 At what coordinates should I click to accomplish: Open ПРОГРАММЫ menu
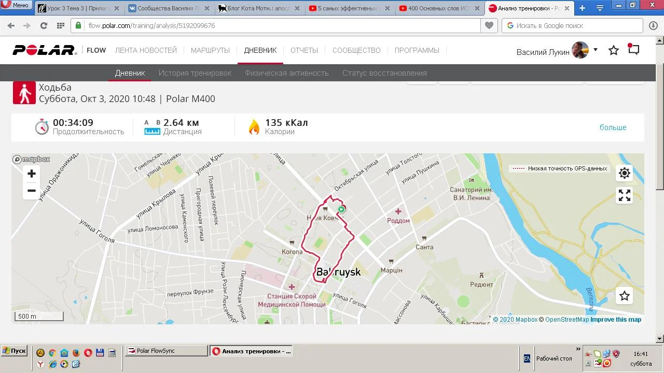pos(417,50)
